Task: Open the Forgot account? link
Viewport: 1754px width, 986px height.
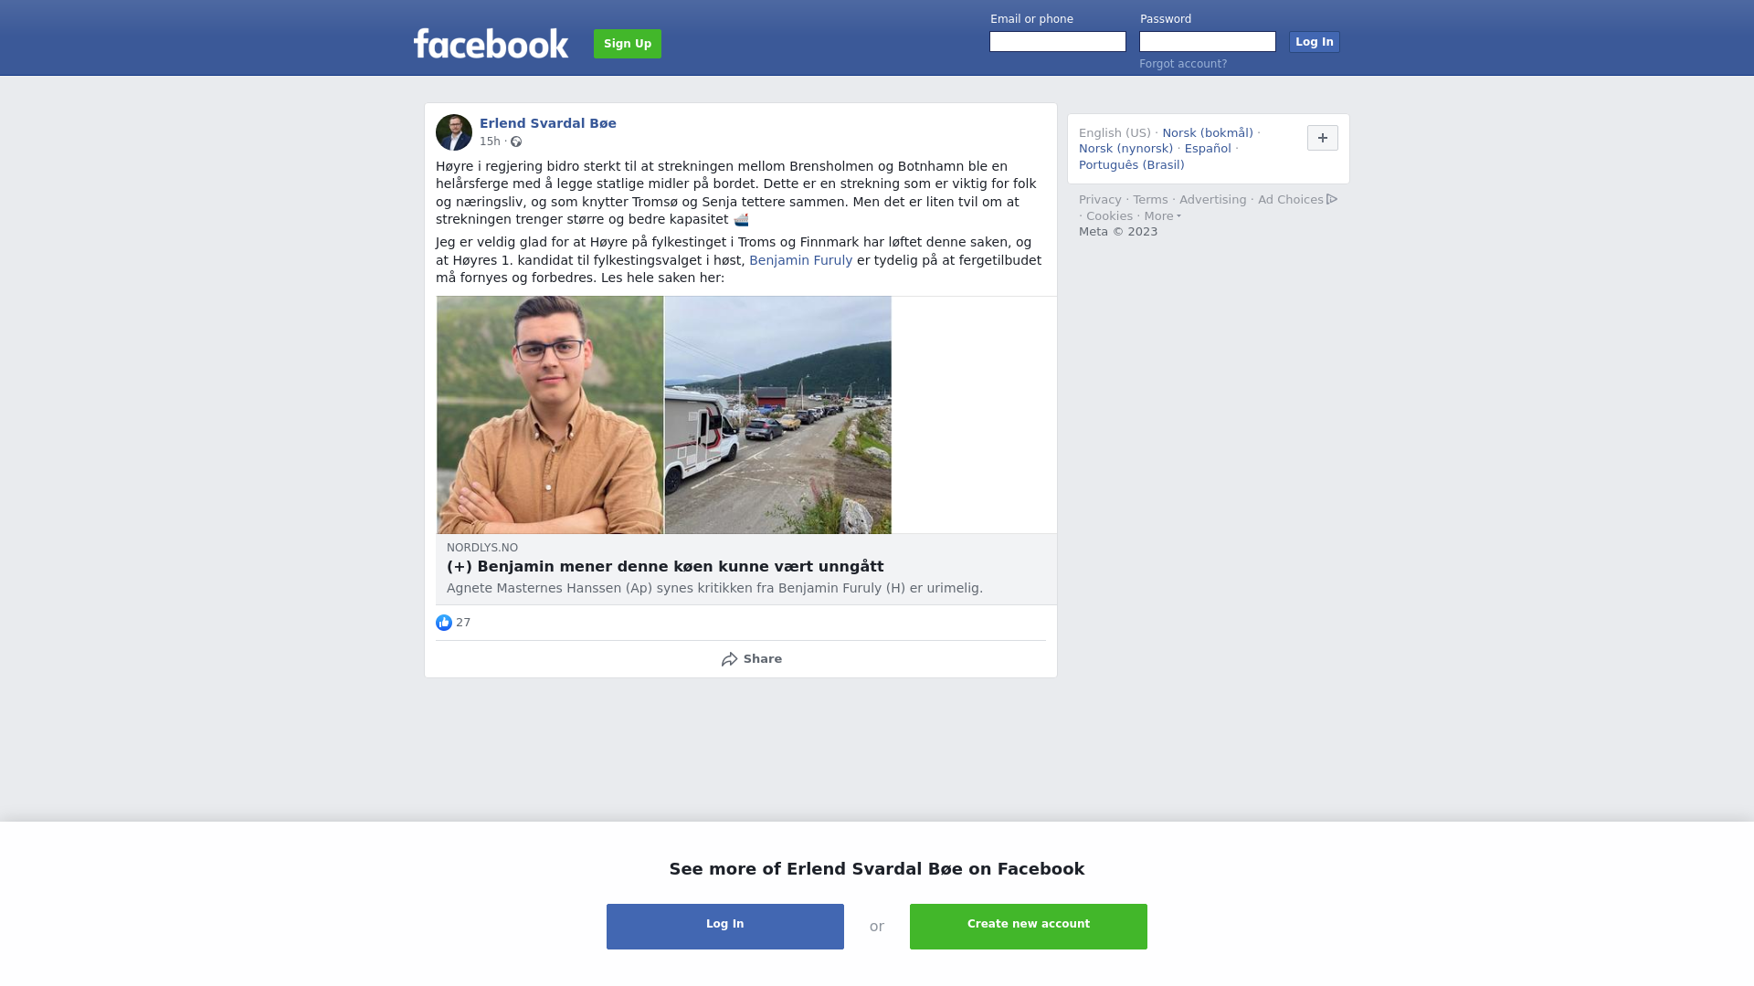Action: 1183,64
